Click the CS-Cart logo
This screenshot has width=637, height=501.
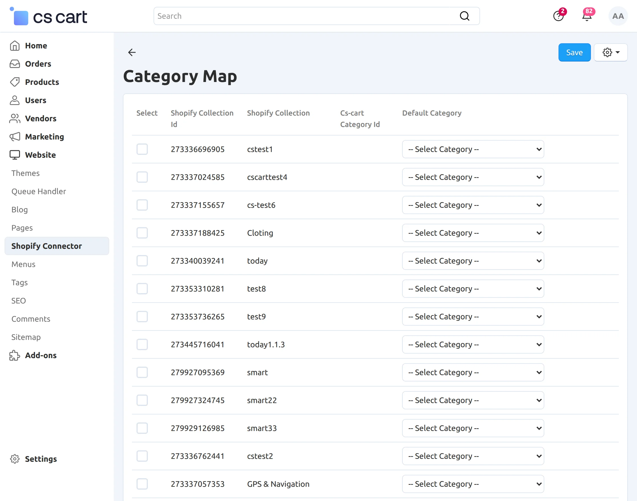[49, 17]
